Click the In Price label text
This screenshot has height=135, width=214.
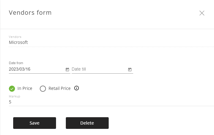[x=25, y=88]
